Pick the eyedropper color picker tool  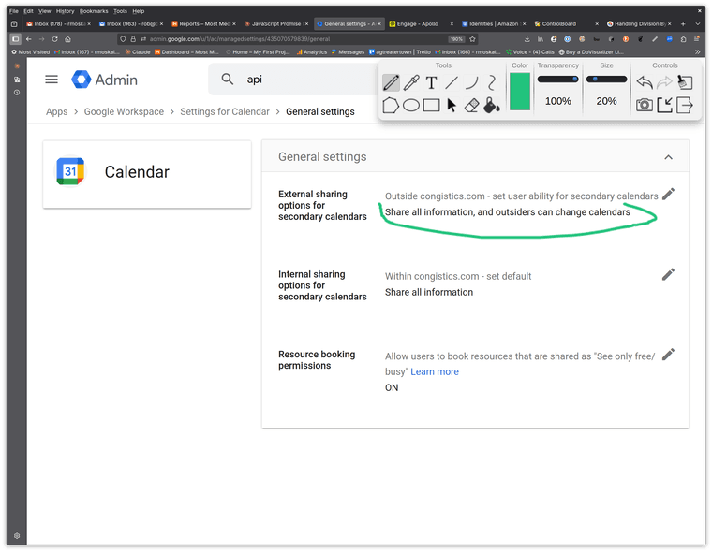point(410,83)
